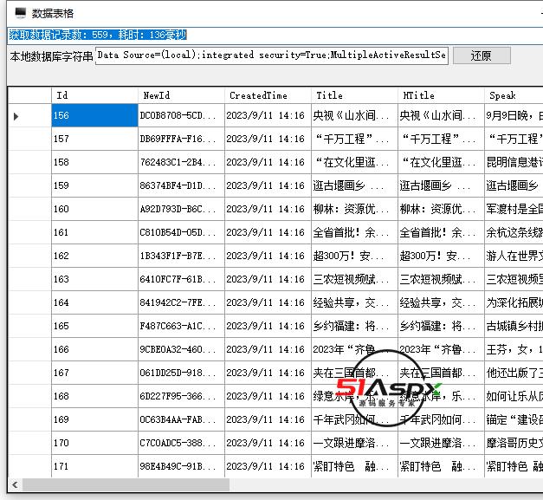
Task: Select the Id cell 159
Action: click(94, 185)
